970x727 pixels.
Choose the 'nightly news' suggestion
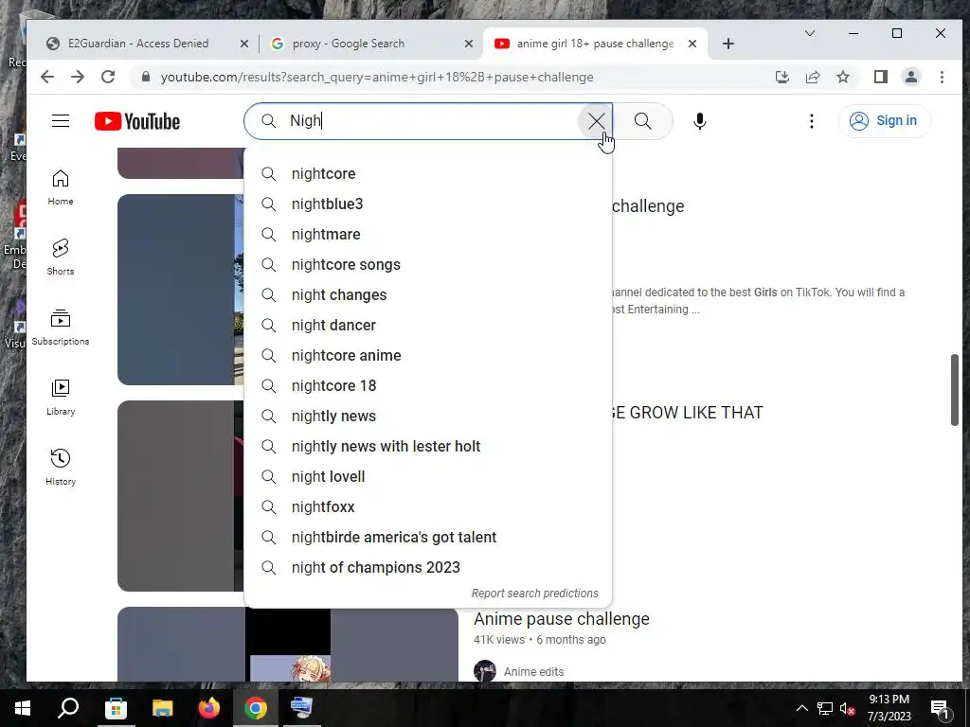[x=427, y=417]
